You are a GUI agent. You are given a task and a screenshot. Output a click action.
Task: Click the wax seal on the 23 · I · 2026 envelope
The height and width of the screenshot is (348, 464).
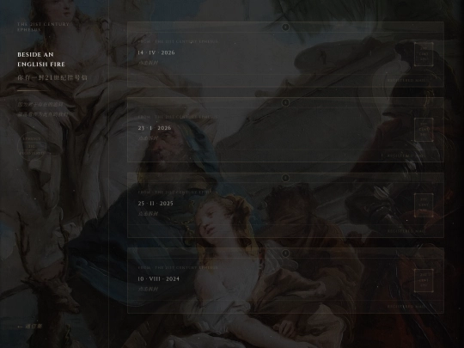click(x=285, y=103)
